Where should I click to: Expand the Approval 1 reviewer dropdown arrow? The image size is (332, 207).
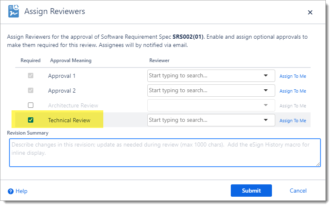[x=265, y=76]
